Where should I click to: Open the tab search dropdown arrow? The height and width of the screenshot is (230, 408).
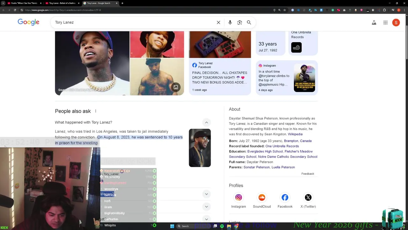[3, 3]
